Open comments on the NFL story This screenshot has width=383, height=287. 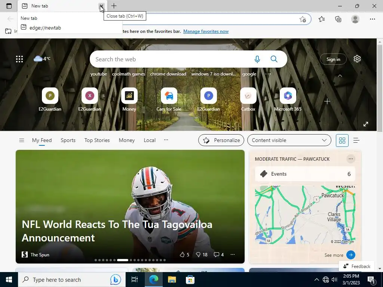[219, 254]
